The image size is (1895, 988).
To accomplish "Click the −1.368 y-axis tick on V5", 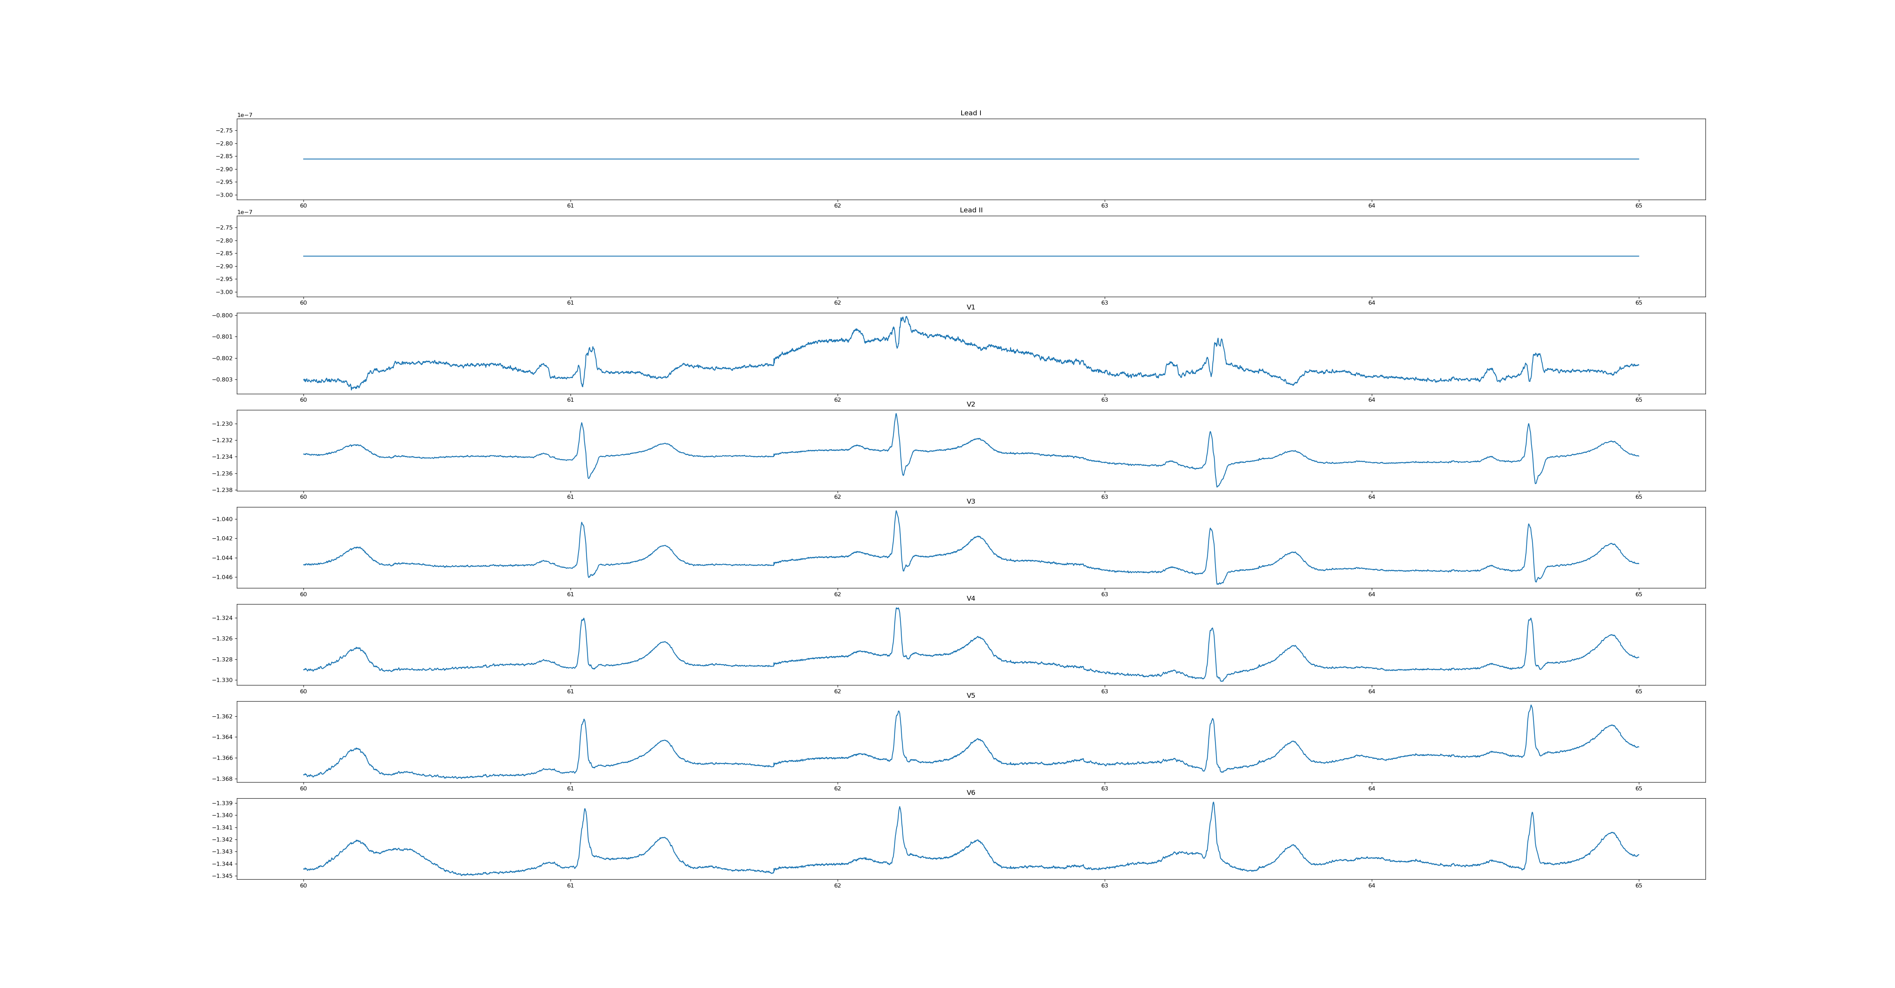I will tap(222, 778).
